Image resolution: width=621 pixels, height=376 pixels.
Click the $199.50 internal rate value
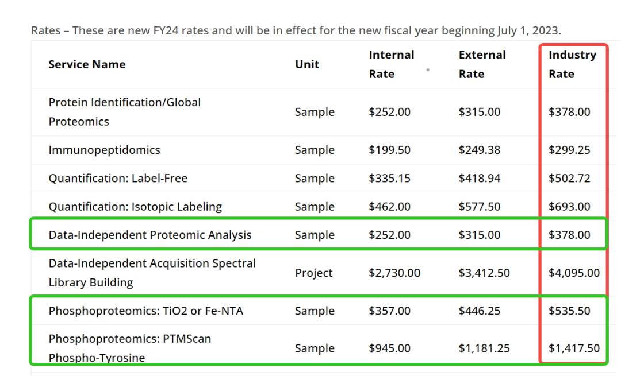389,150
